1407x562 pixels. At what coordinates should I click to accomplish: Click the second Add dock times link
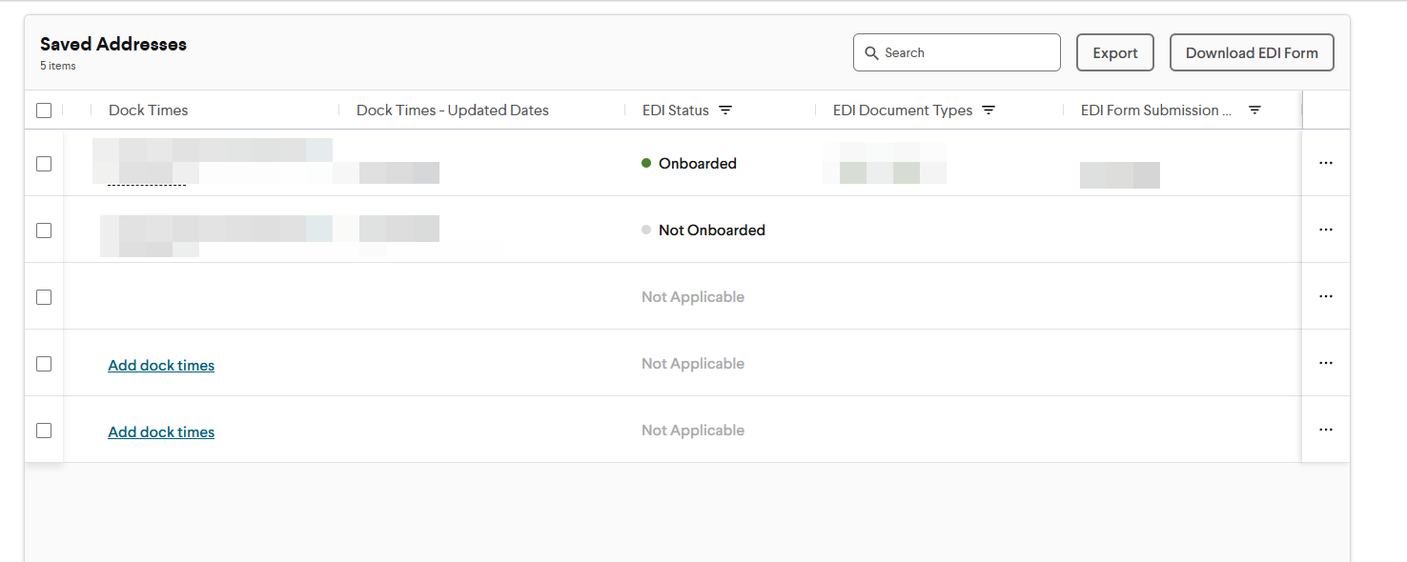pyautogui.click(x=161, y=432)
